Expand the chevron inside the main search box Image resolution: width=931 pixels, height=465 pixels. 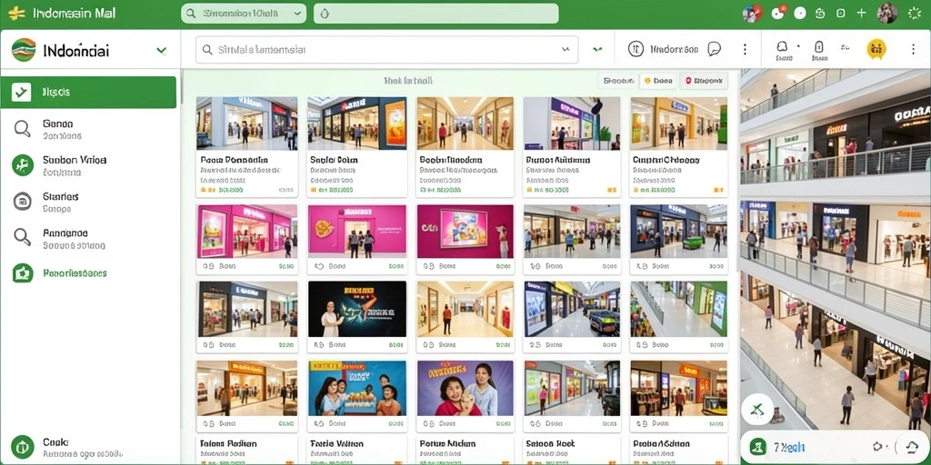coord(565,51)
